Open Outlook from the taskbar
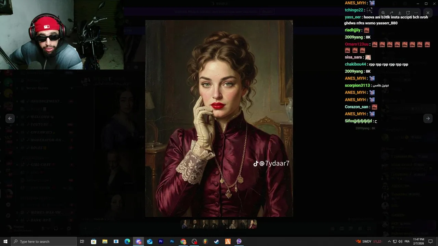The width and height of the screenshot is (438, 246). point(150,242)
